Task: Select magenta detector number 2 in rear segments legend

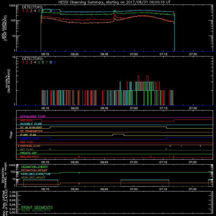Action: point(27,62)
